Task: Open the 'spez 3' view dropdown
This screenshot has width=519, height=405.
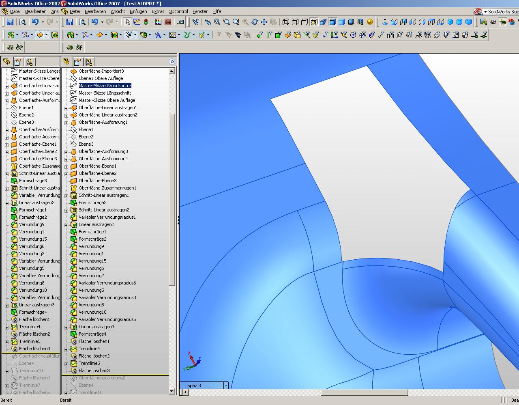Action: point(226,385)
